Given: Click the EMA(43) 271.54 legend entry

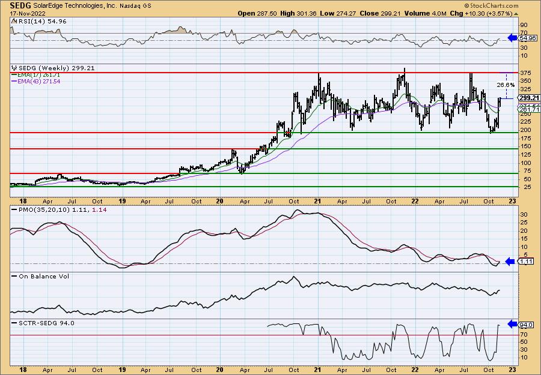Looking at the screenshot, I should click(38, 81).
